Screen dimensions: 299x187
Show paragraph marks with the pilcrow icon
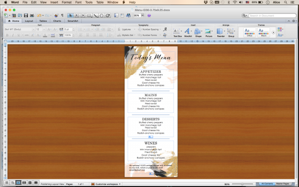(x=62, y=15)
